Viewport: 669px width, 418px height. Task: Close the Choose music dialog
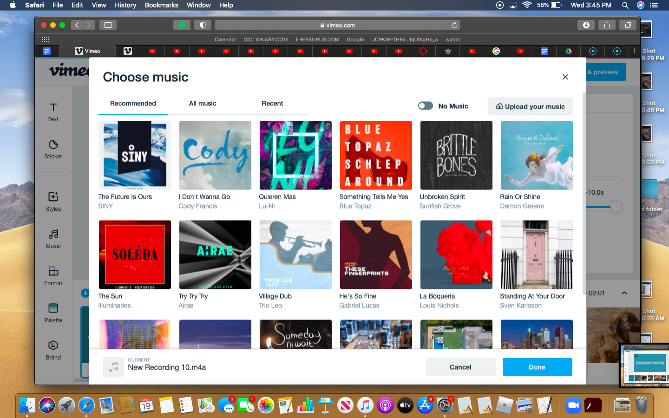[x=565, y=77]
